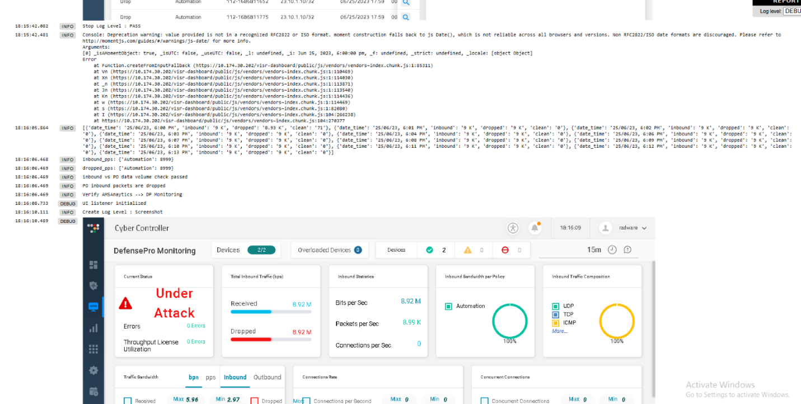Click the Cyber Controller logo icon
The image size is (801, 404).
point(93,228)
